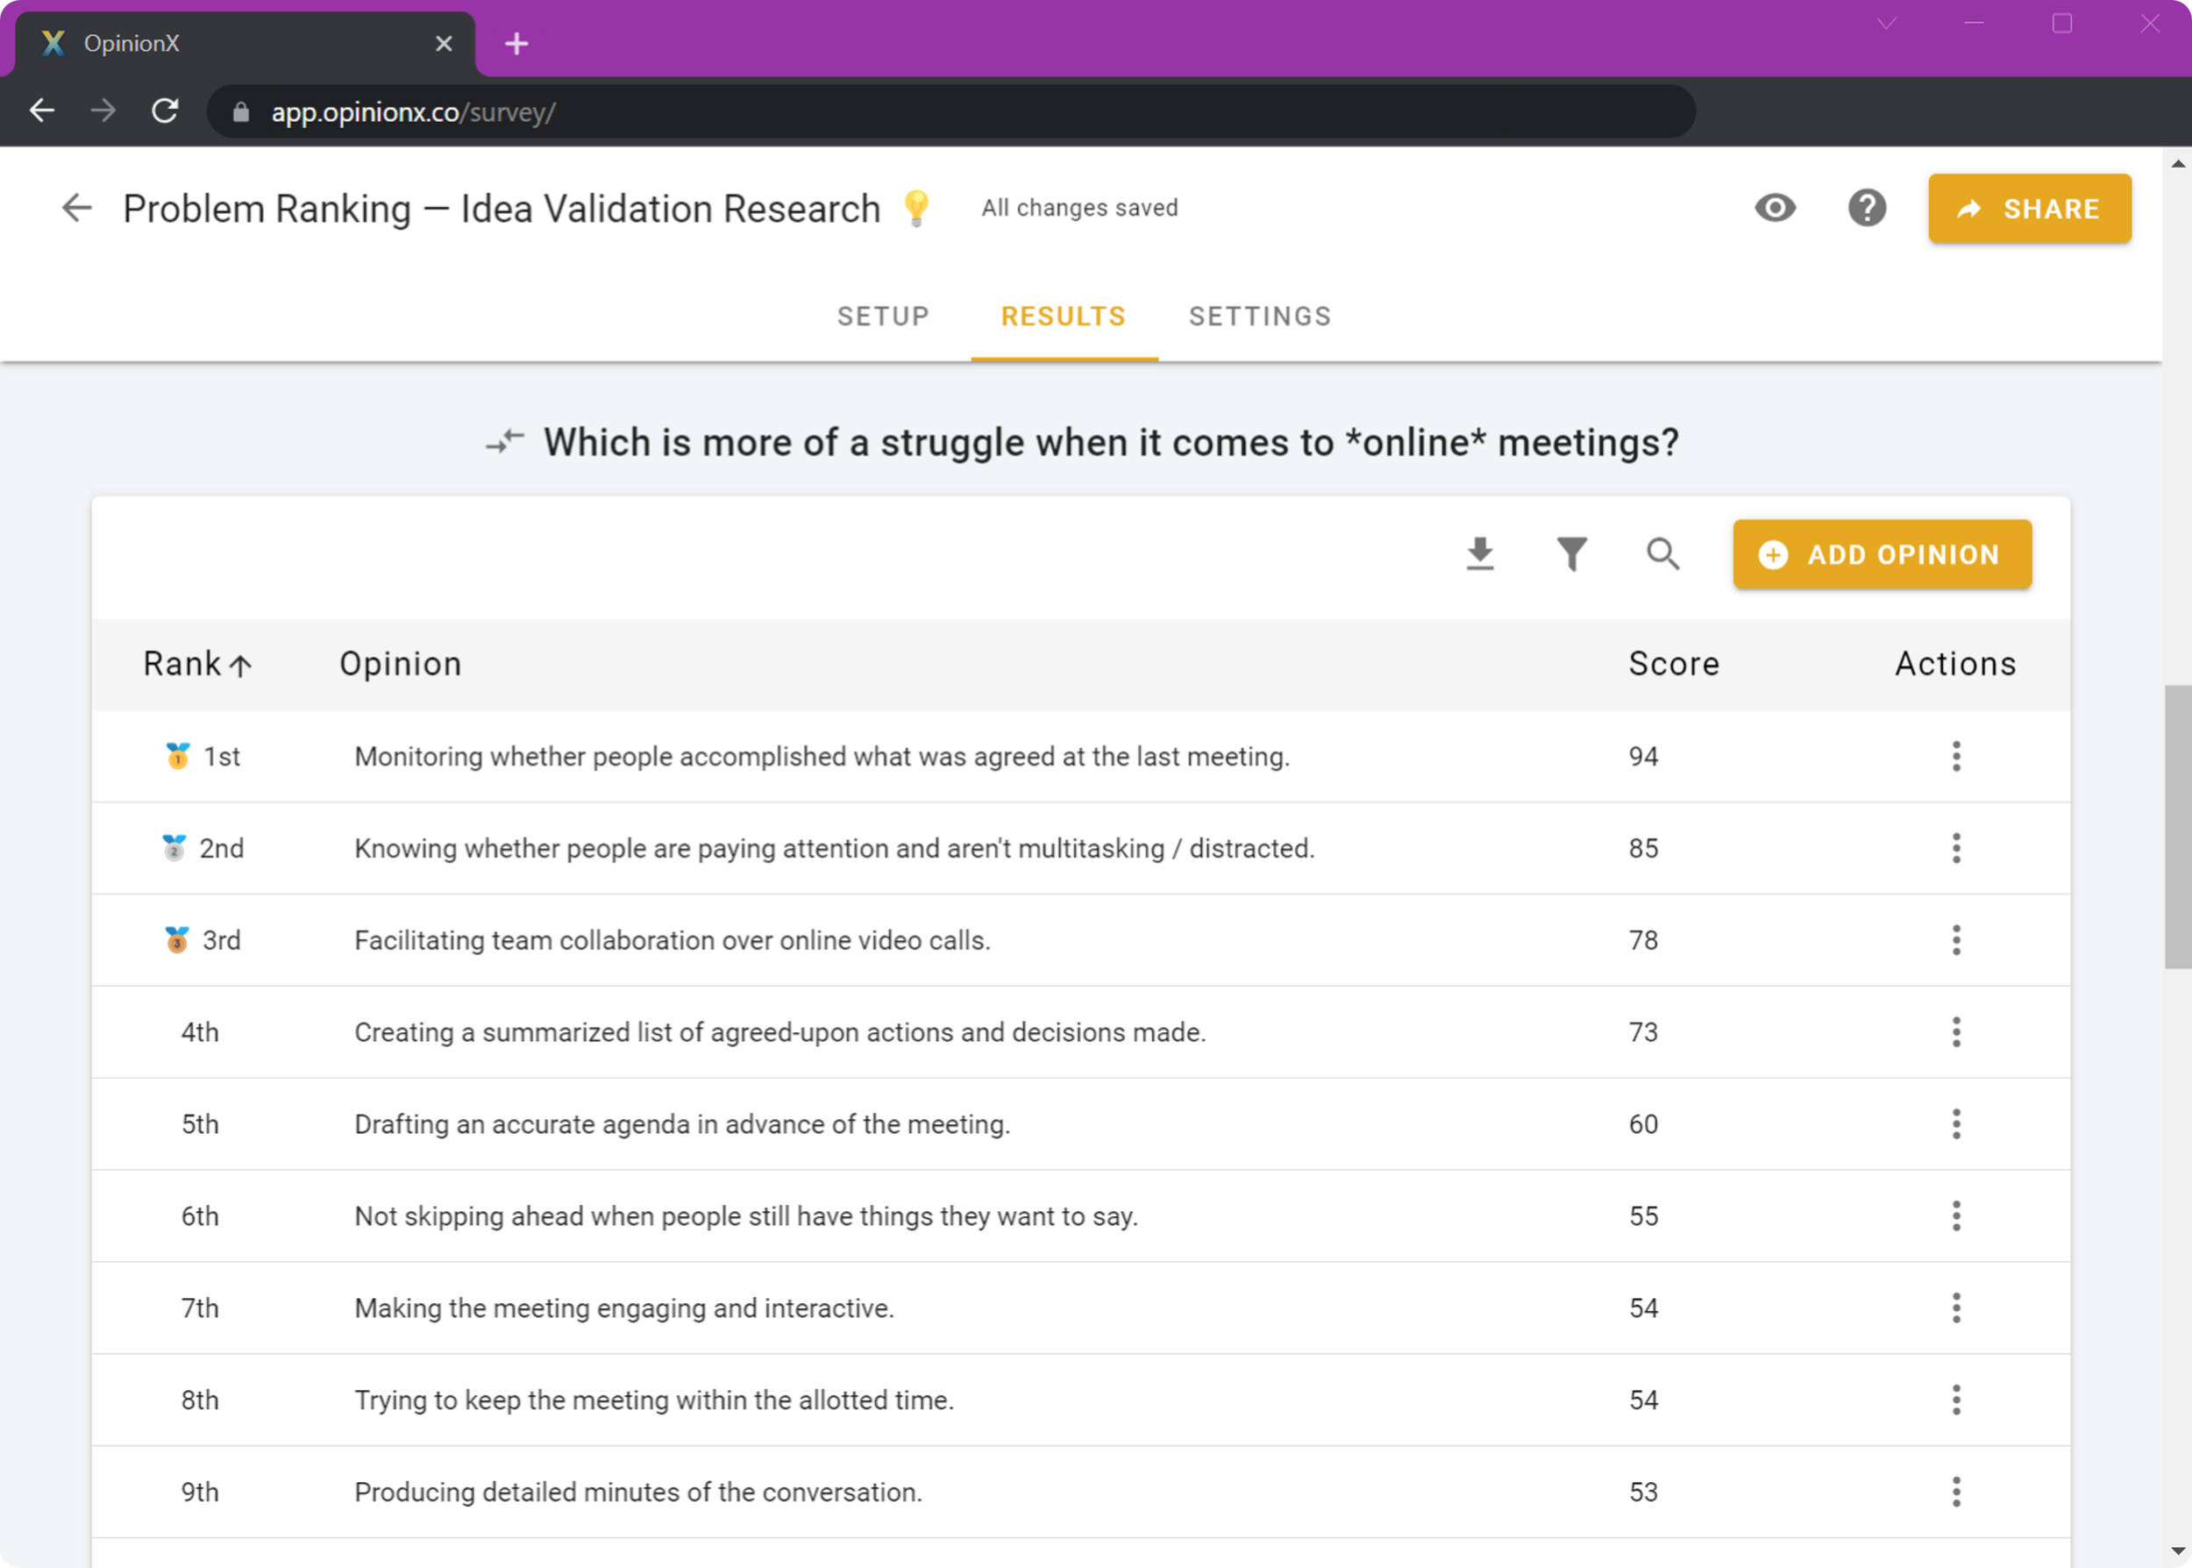Switch to the SETTINGS tab
Viewport: 2192px width, 1568px height.
pyautogui.click(x=1260, y=316)
